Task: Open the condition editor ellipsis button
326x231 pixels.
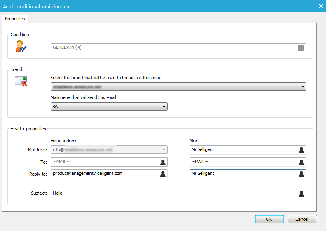Action: point(301,48)
